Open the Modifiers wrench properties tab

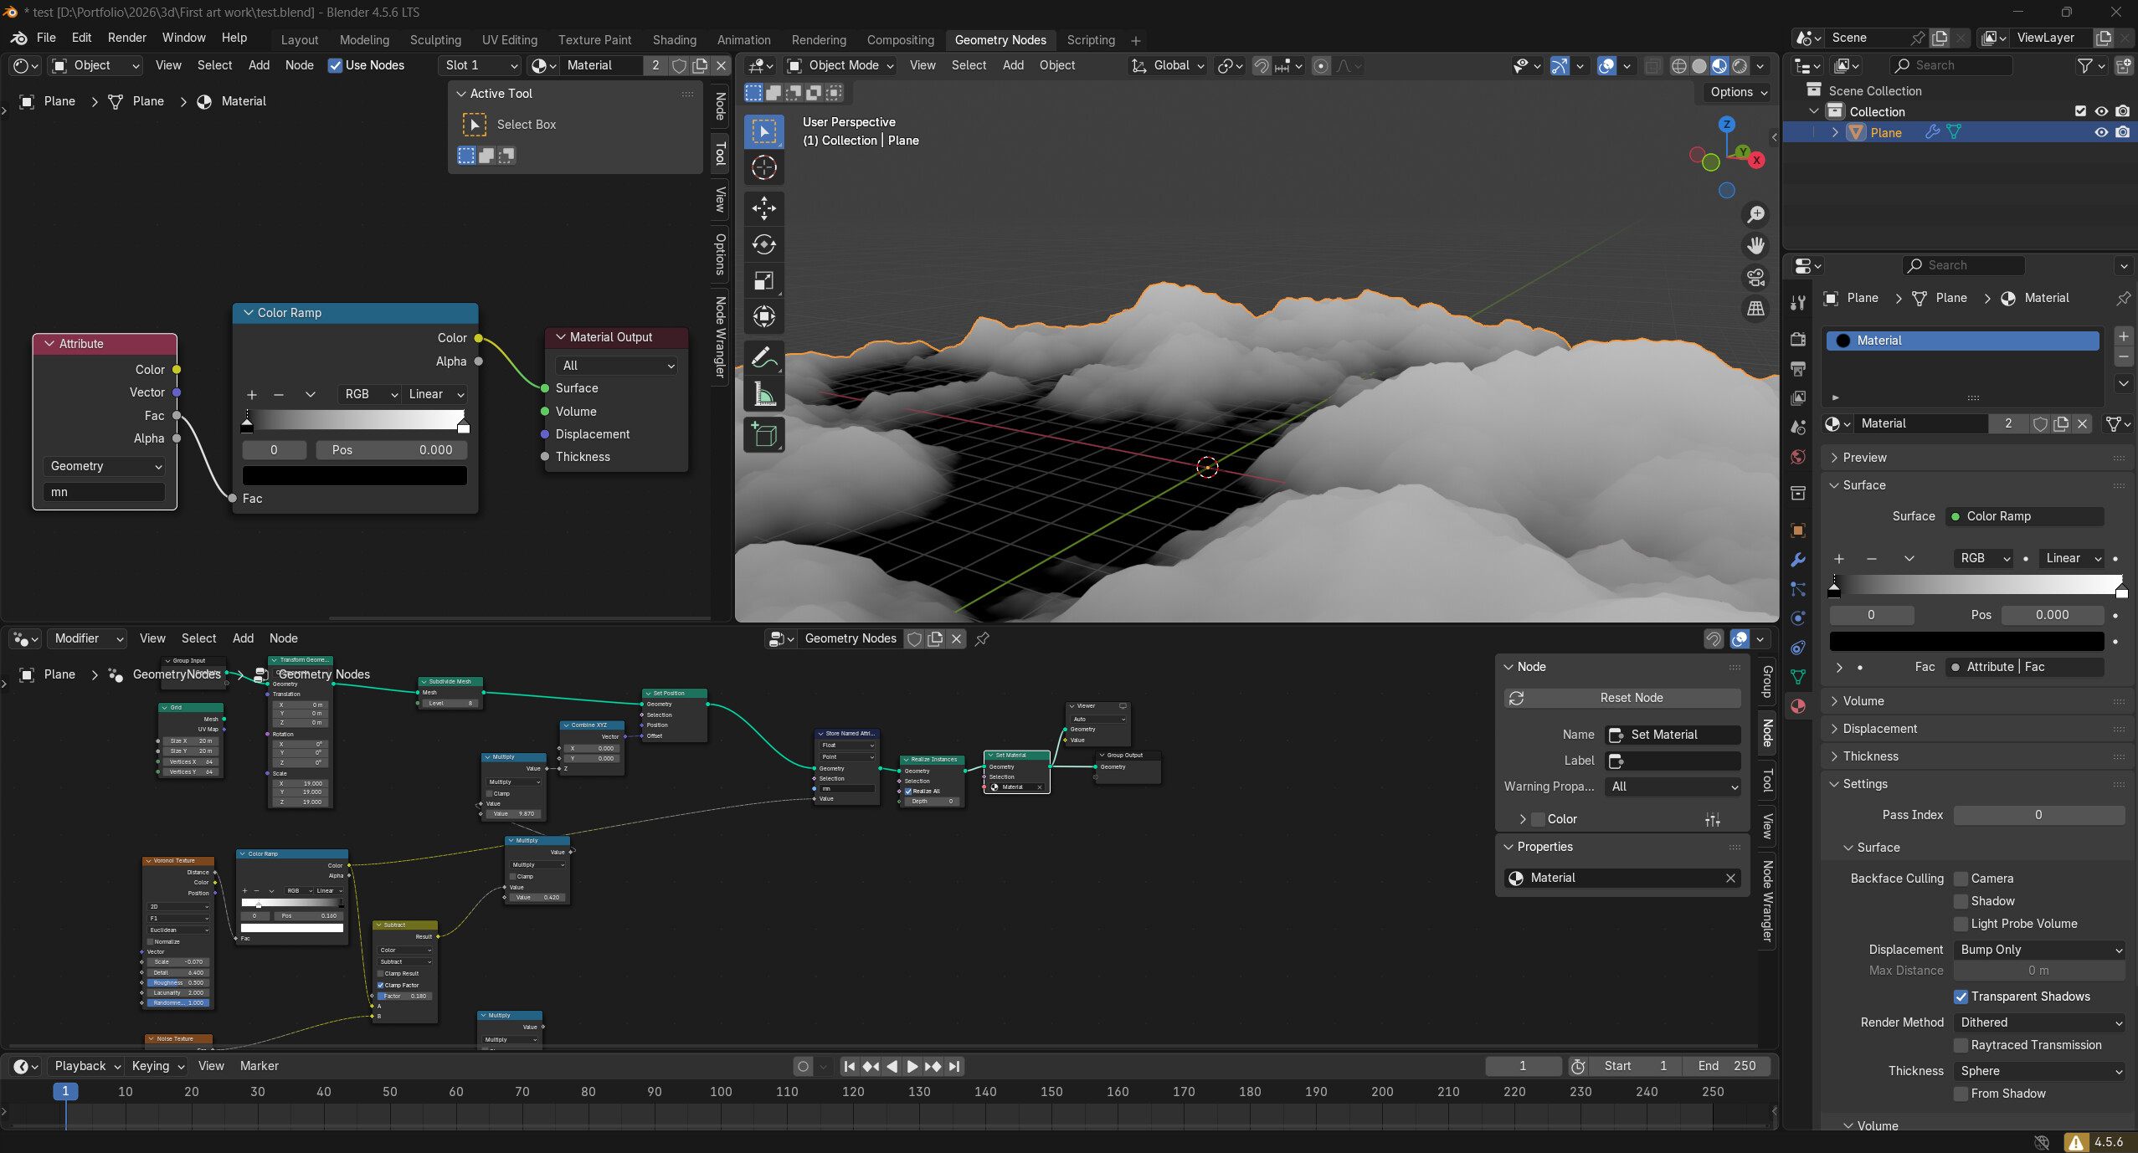pos(1797,560)
